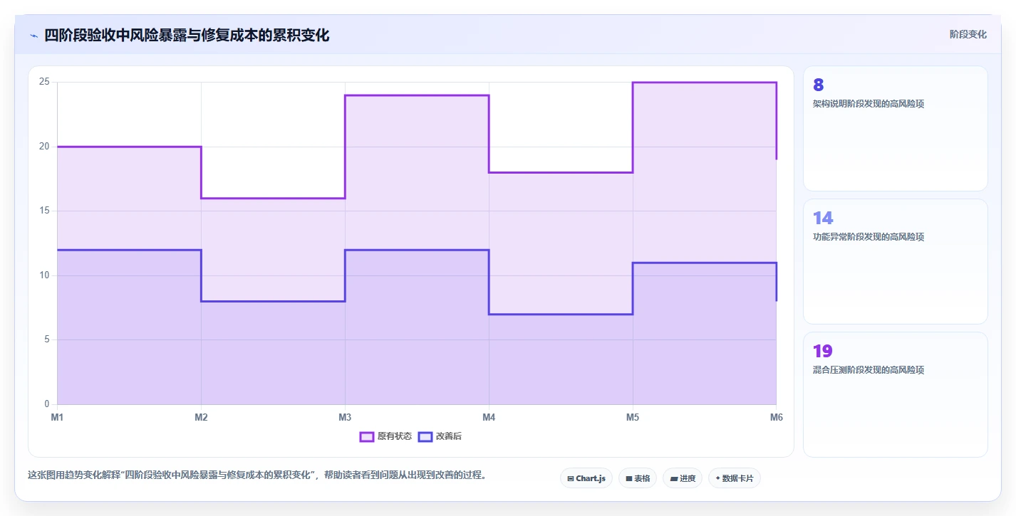Click the purple 原有状态 legend swatch
The image size is (1016, 516).
[x=367, y=436]
